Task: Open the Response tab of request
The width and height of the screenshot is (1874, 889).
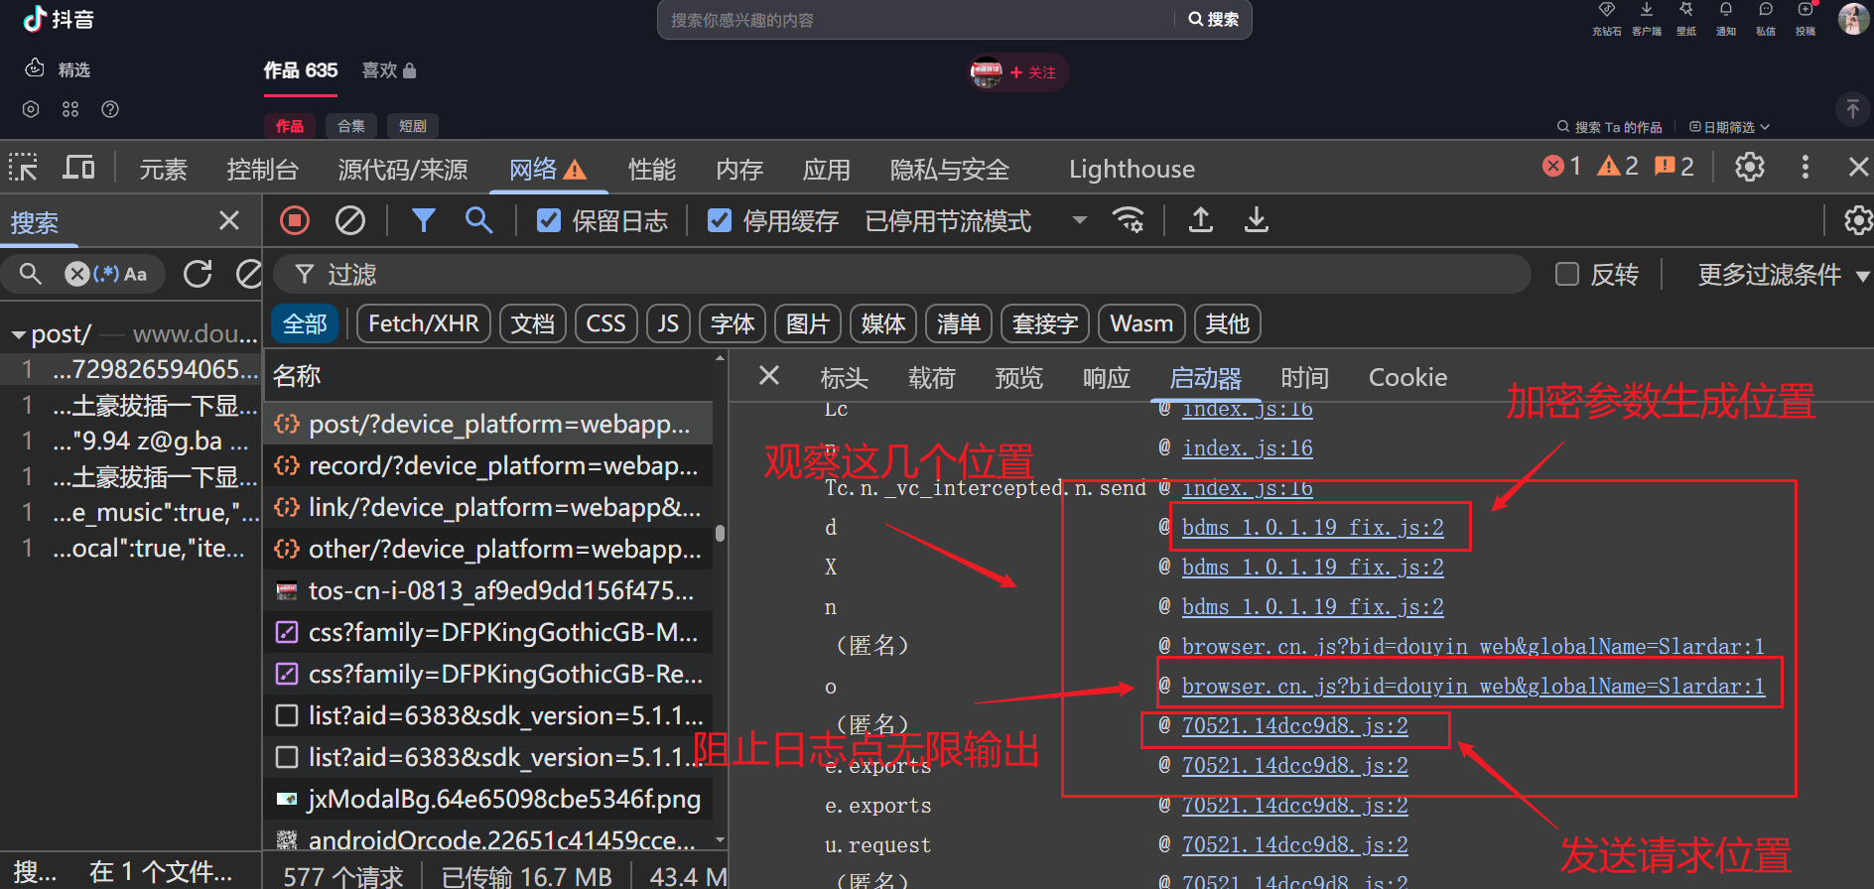Action: click(x=1107, y=378)
